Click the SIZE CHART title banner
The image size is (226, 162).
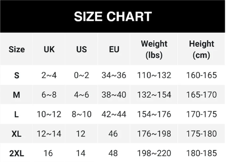[x=113, y=17]
